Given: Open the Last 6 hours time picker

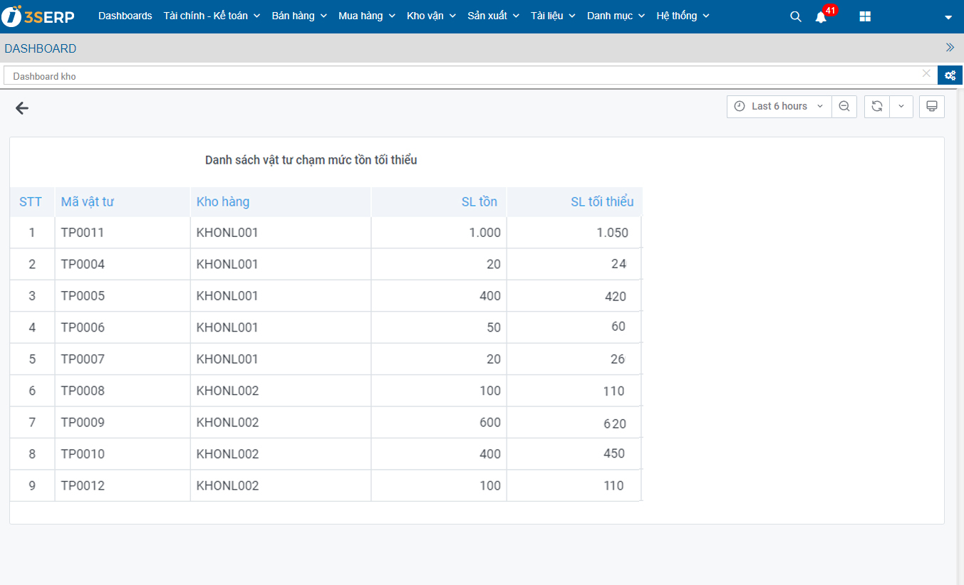Looking at the screenshot, I should pos(779,107).
